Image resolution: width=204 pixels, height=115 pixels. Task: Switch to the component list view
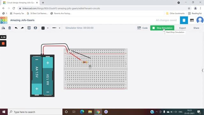click(192, 20)
